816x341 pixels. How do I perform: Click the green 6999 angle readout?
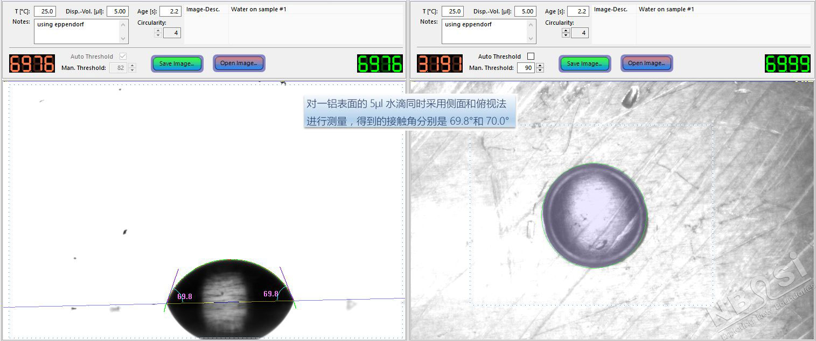(x=787, y=63)
